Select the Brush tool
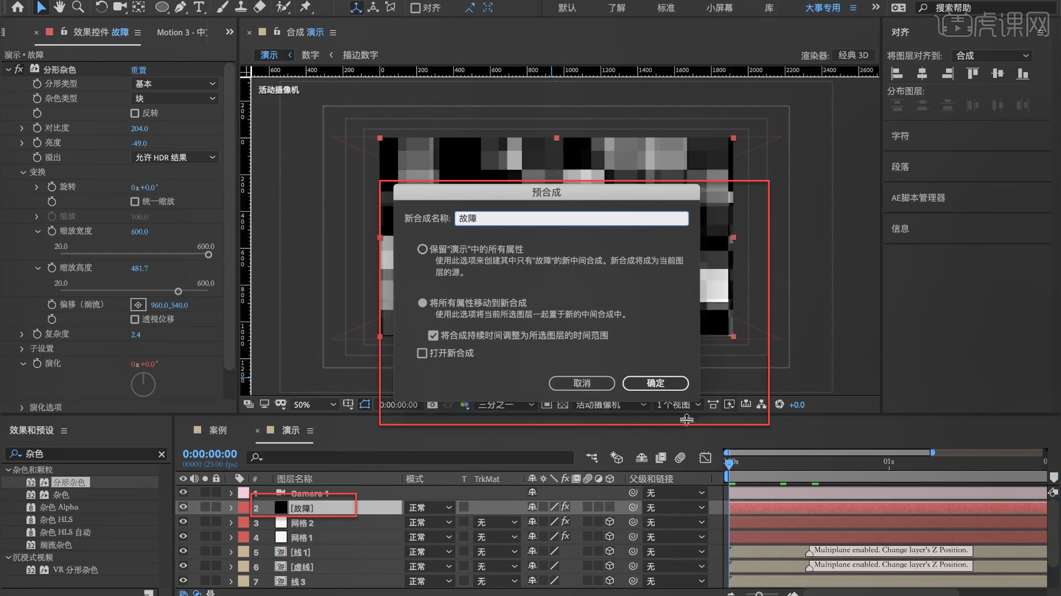This screenshot has height=596, width=1061. tap(222, 7)
